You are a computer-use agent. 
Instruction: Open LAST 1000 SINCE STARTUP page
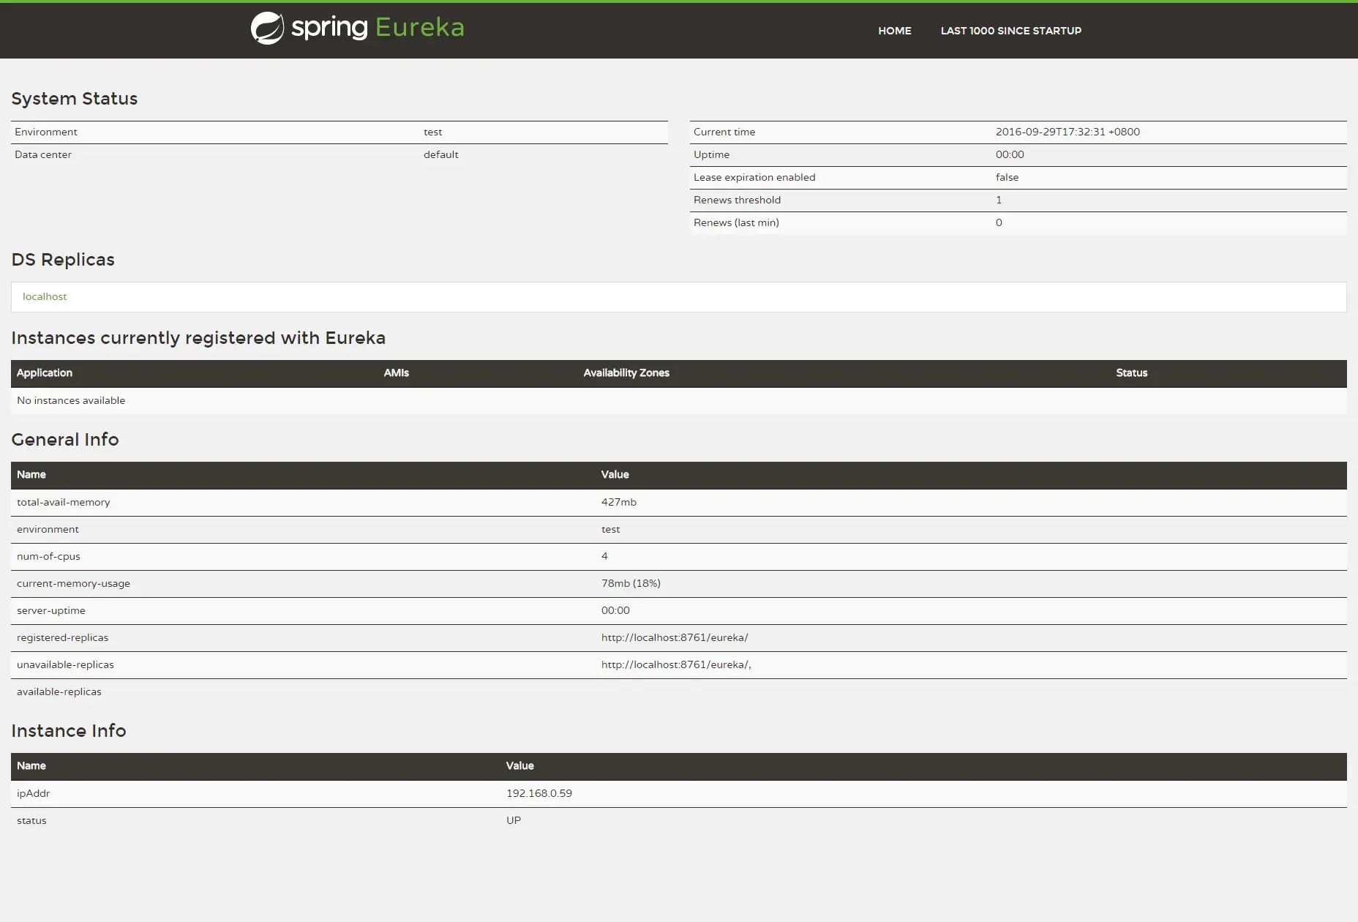[1011, 31]
